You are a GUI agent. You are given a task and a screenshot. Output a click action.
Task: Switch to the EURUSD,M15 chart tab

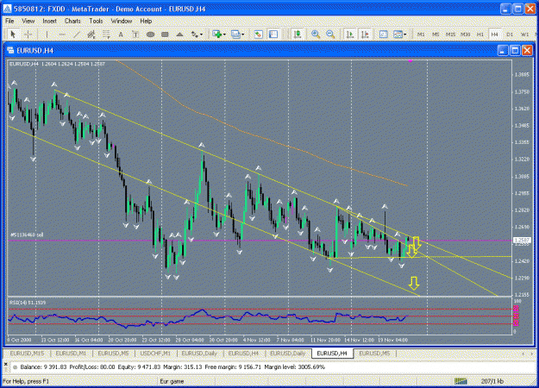(27, 354)
